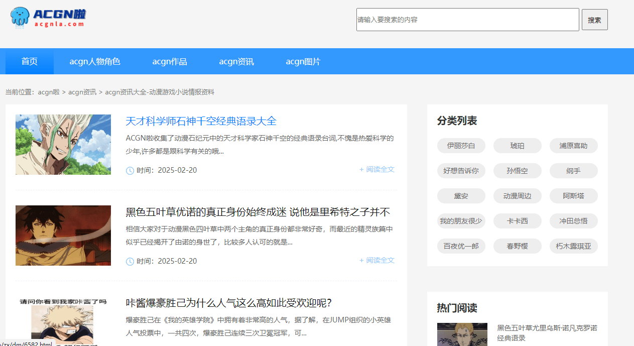This screenshot has height=346, width=634.
Task: Open 热门阅读 thumbnail of 尤里乌斯 article
Action: pos(462,334)
